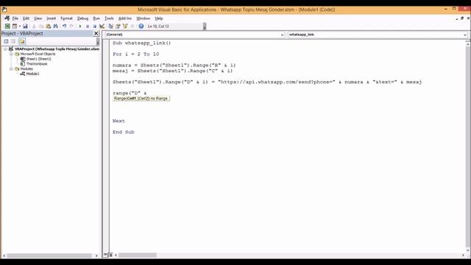Open the File menu
This screenshot has width=471, height=265.
click(15, 18)
